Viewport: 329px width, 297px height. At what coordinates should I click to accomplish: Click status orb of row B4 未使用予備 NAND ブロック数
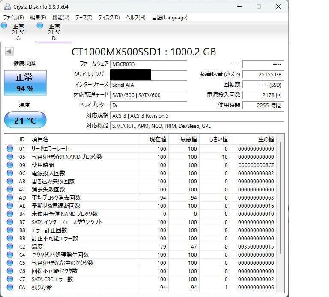click(x=10, y=214)
